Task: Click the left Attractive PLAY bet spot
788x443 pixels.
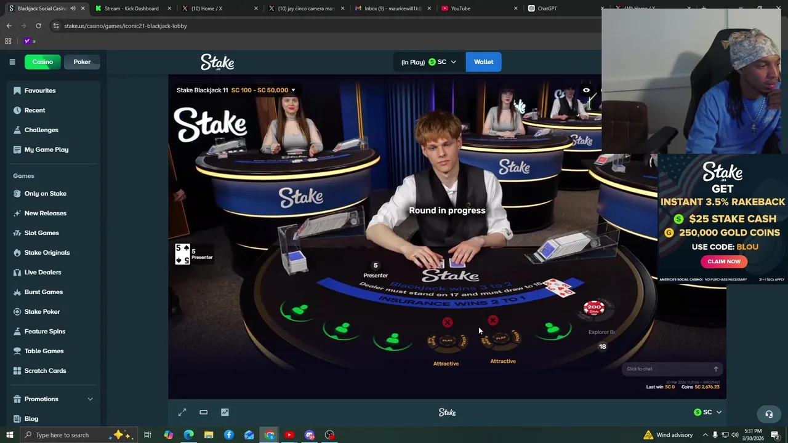Action: pyautogui.click(x=448, y=340)
